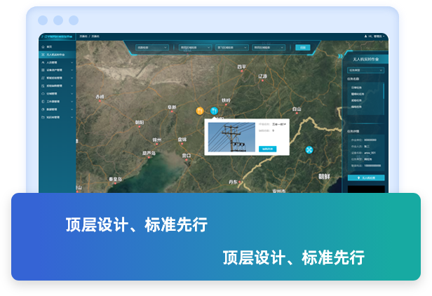Screen dimensions: 432x296
Task: Click the home icon in the sidebar
Action: pos(43,46)
